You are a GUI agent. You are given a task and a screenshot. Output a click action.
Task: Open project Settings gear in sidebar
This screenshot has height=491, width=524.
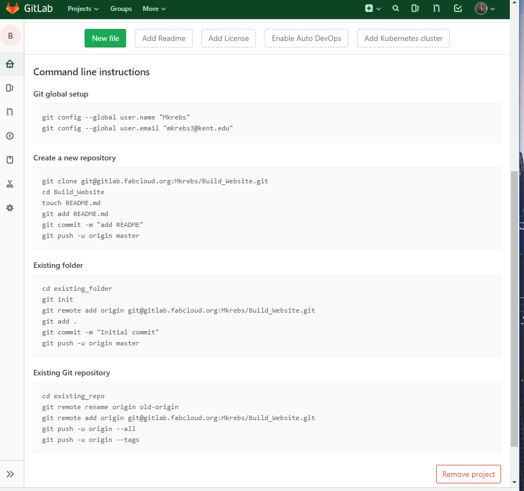pyautogui.click(x=10, y=208)
